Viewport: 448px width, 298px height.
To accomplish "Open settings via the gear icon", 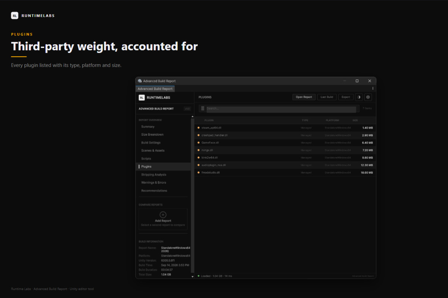I will tap(368, 97).
